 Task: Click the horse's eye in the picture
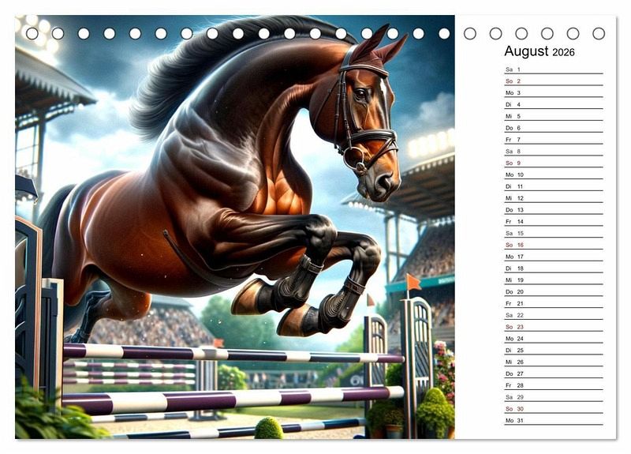362,92
